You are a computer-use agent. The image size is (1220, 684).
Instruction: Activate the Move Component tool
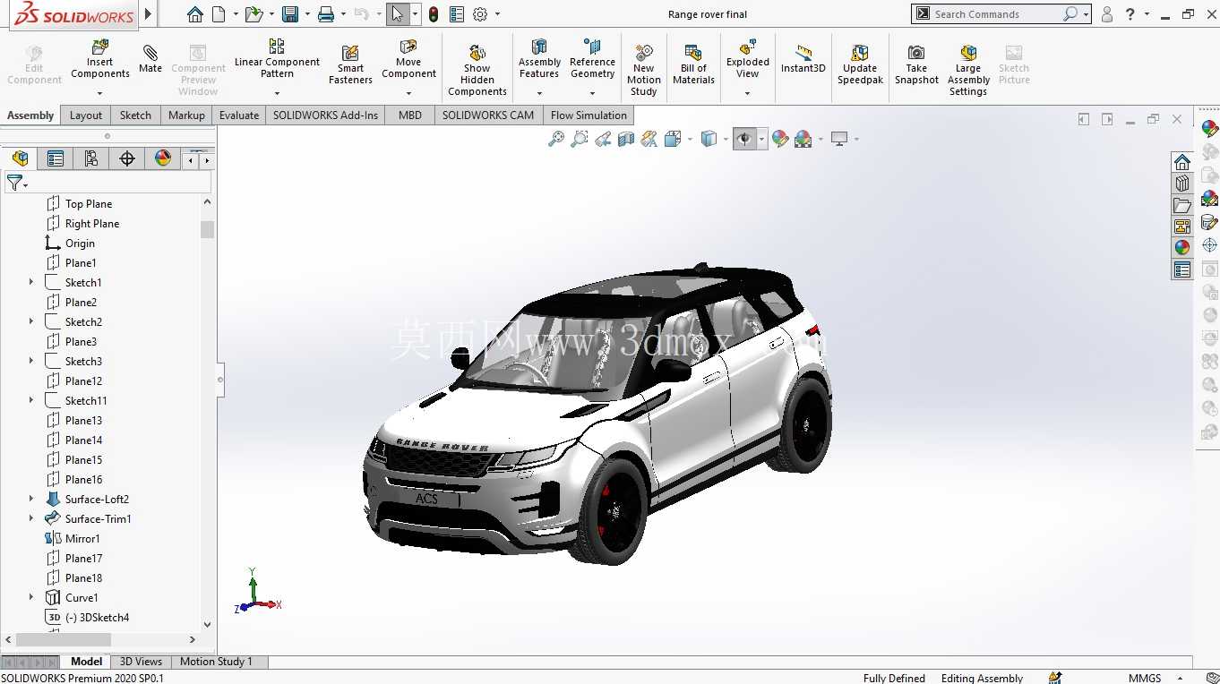coord(408,58)
